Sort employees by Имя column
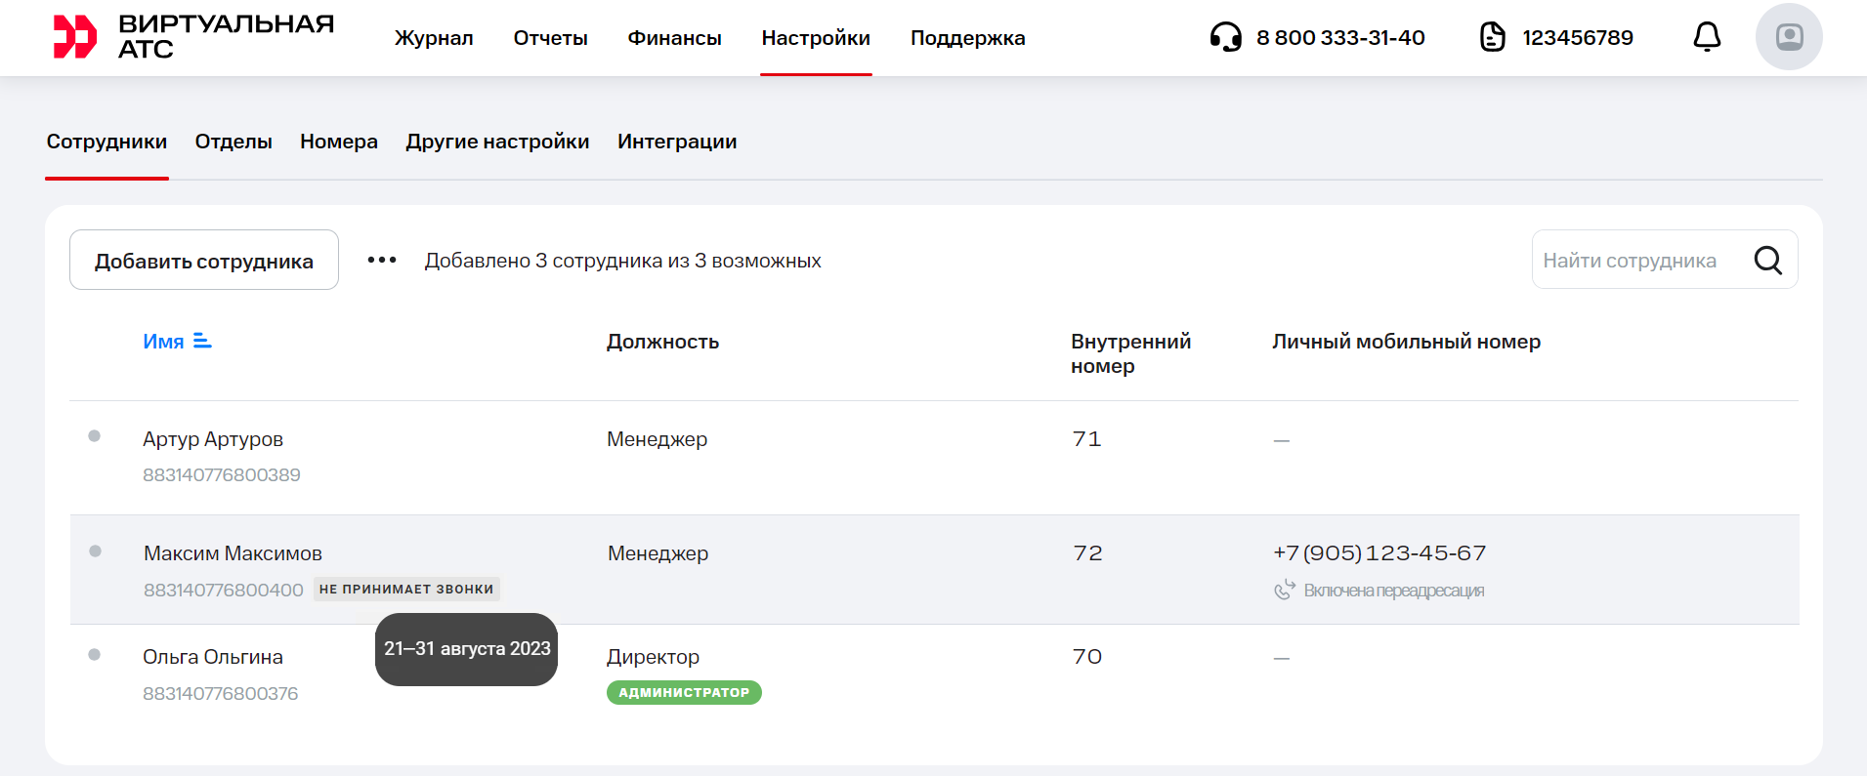1867x776 pixels. point(176,342)
